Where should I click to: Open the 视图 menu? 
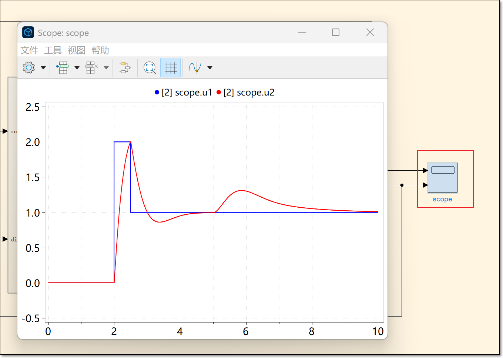77,50
